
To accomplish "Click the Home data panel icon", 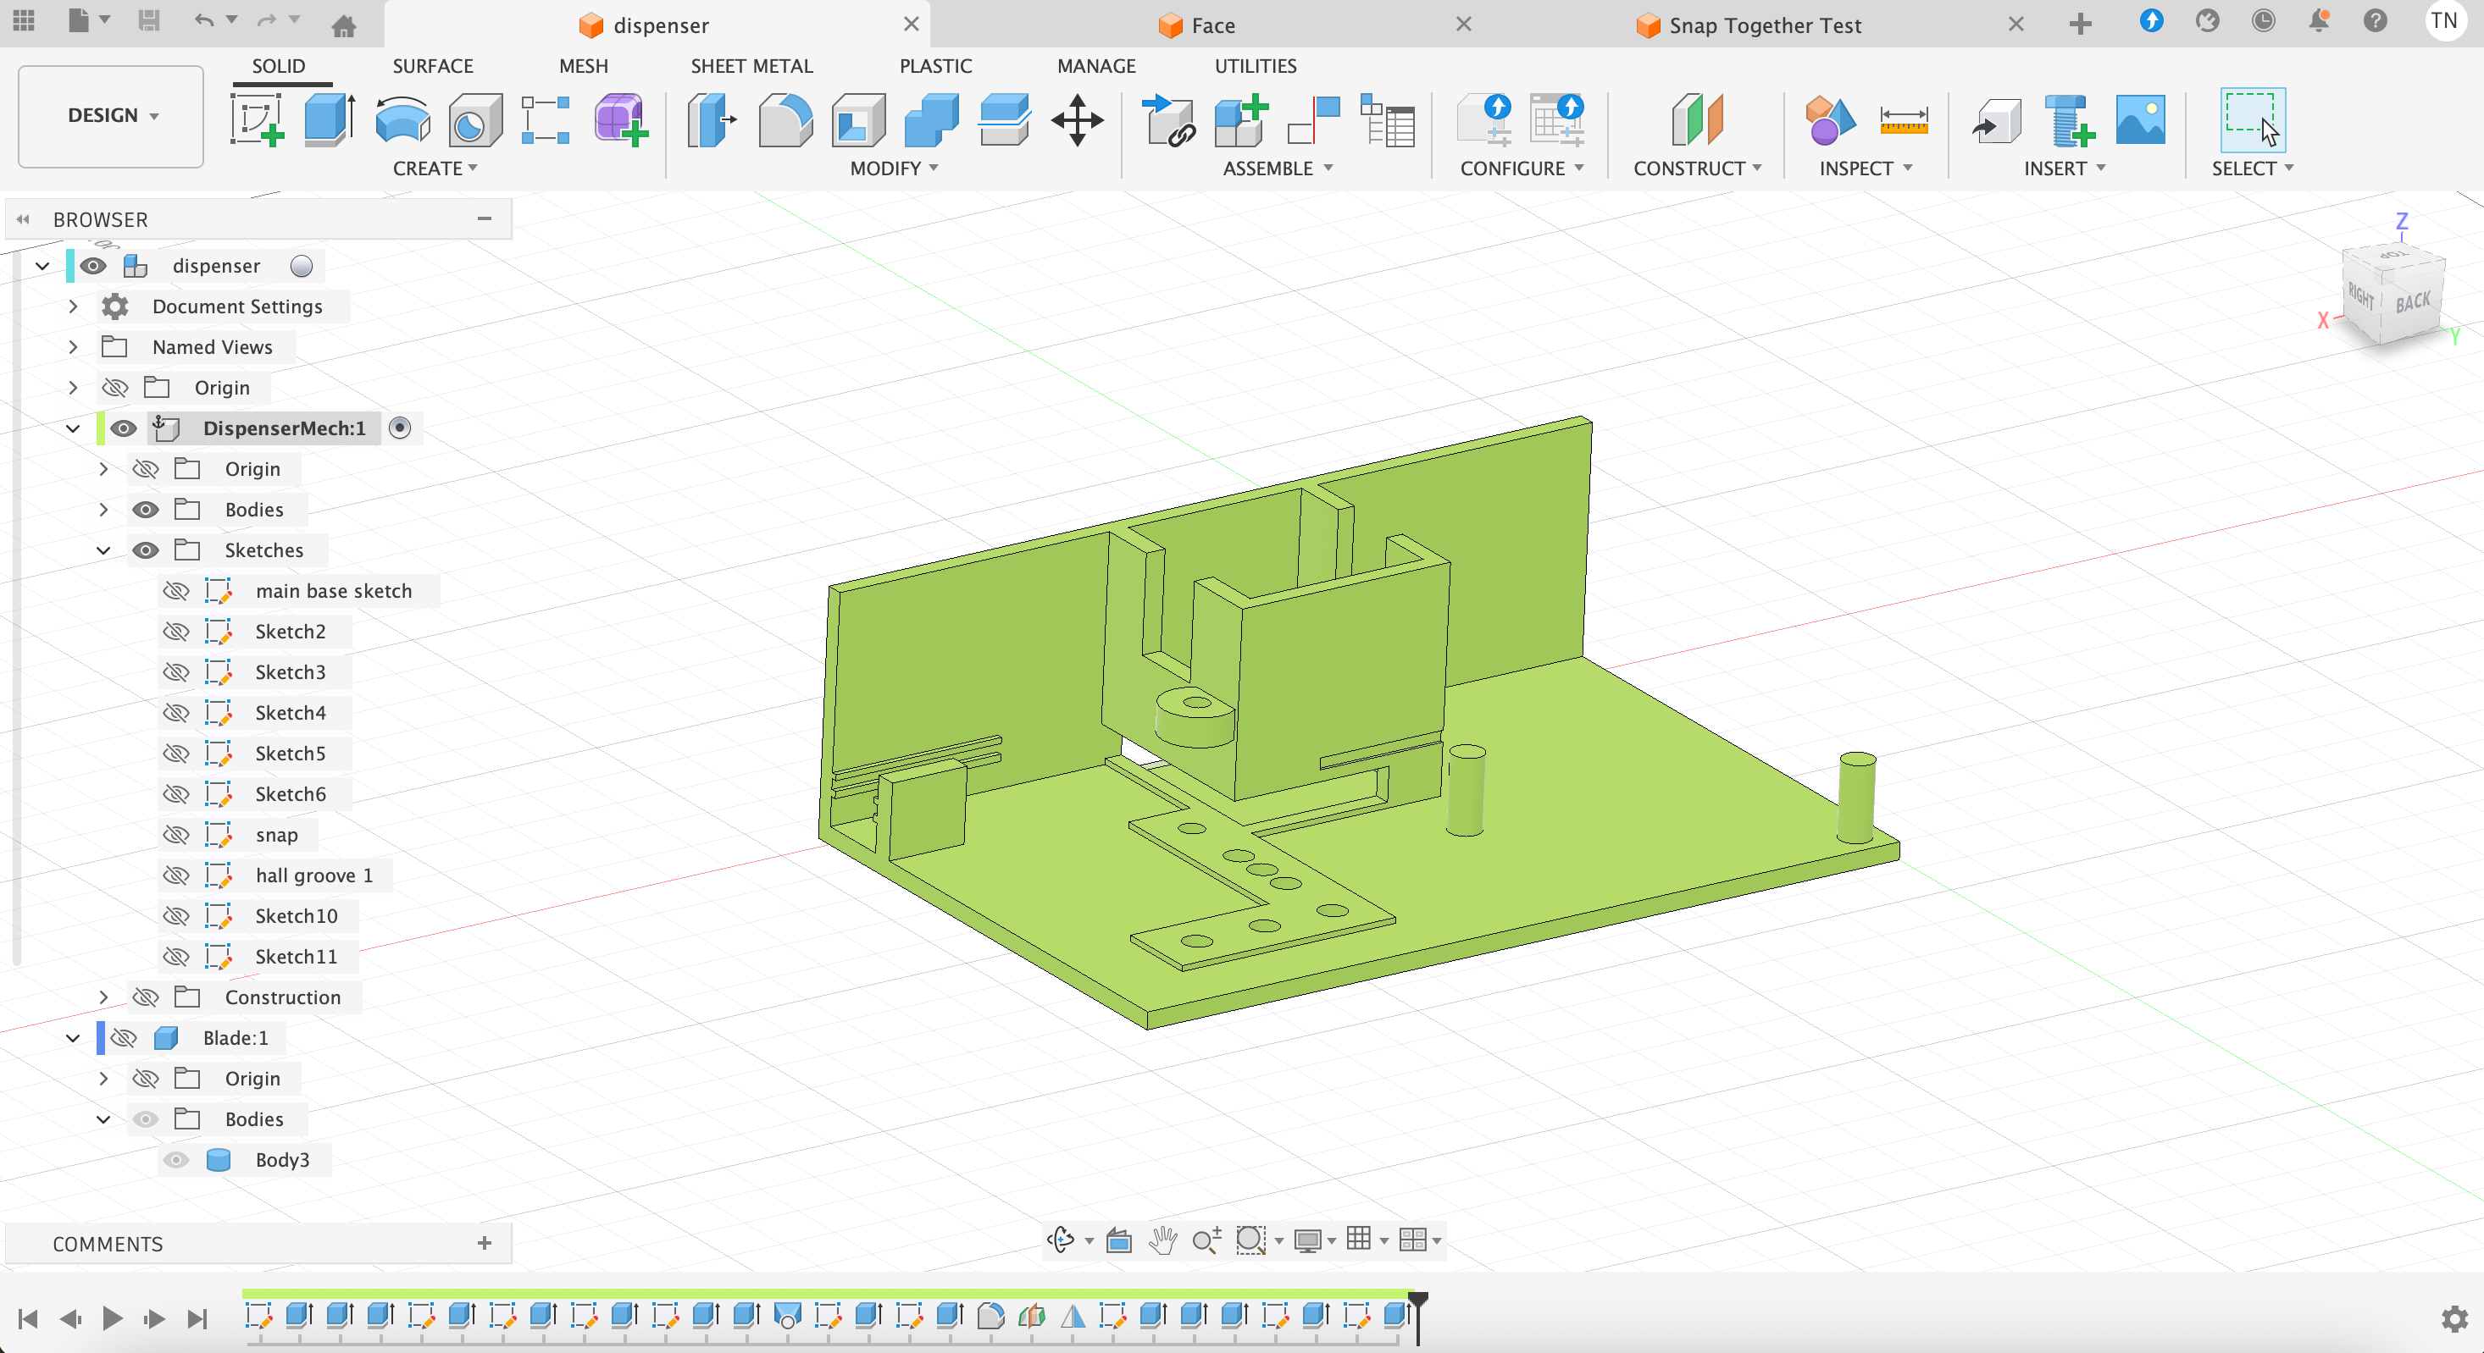I will pos(344,25).
